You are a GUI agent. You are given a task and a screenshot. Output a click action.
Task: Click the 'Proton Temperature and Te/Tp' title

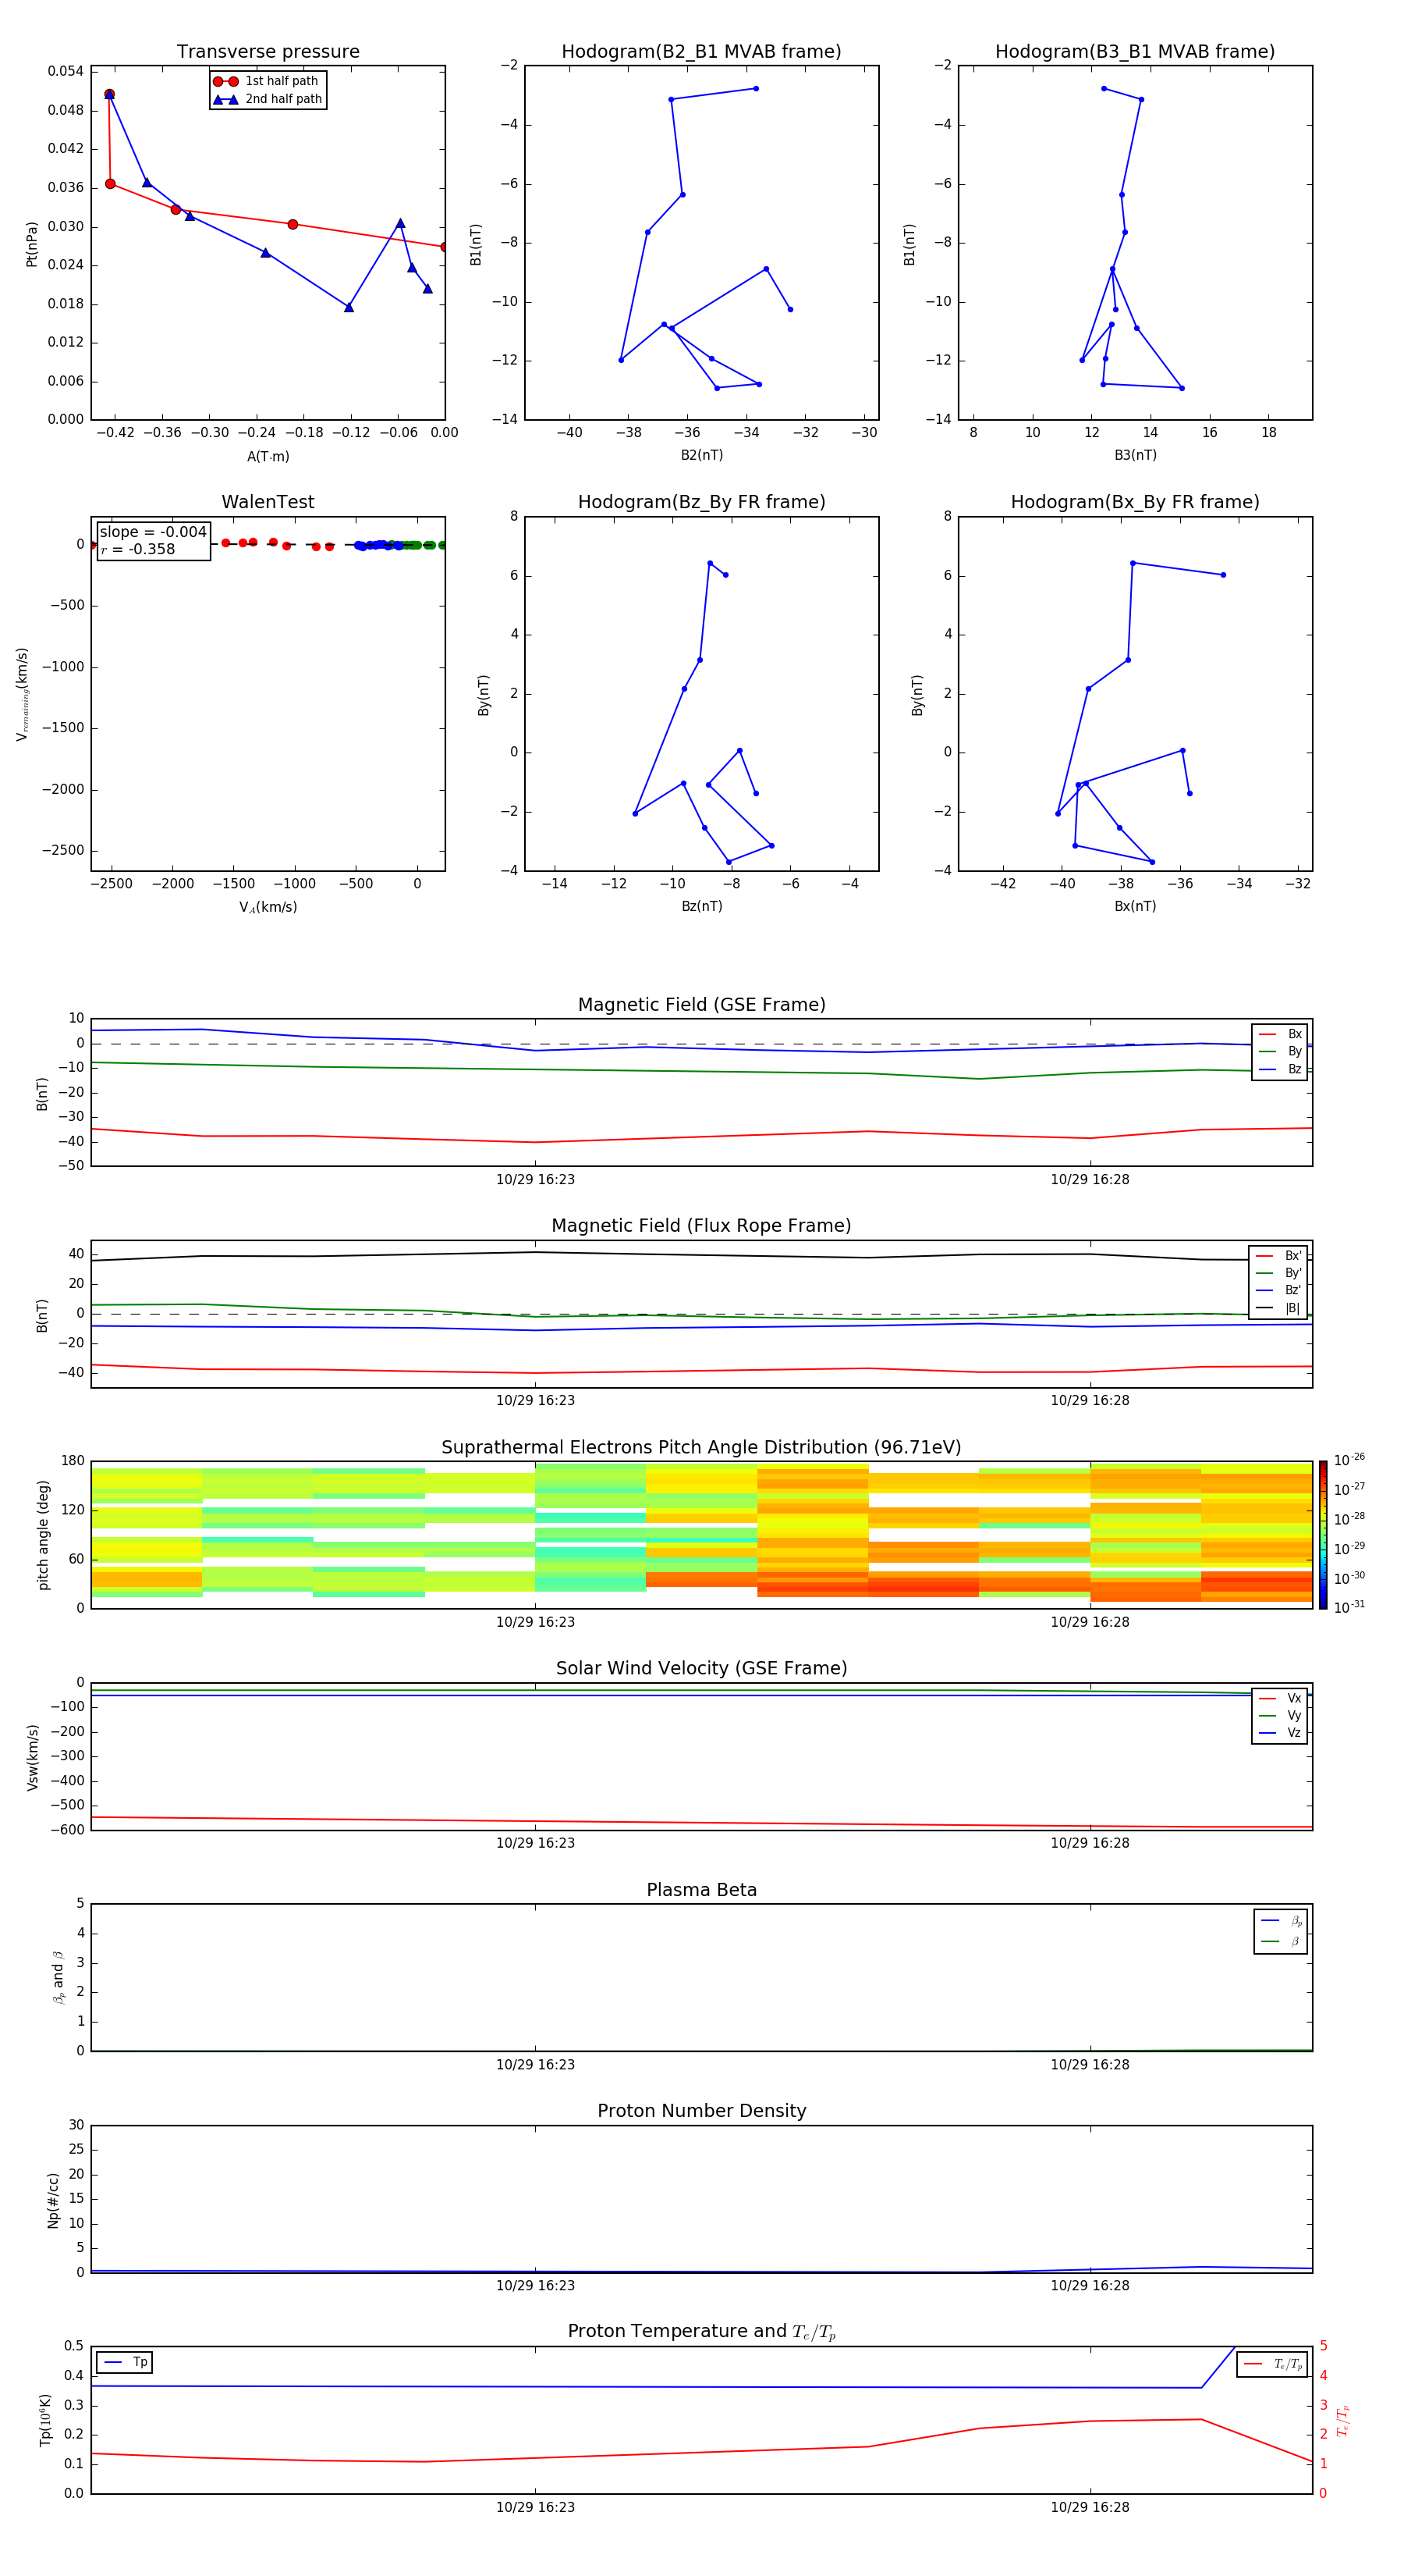pos(701,2331)
